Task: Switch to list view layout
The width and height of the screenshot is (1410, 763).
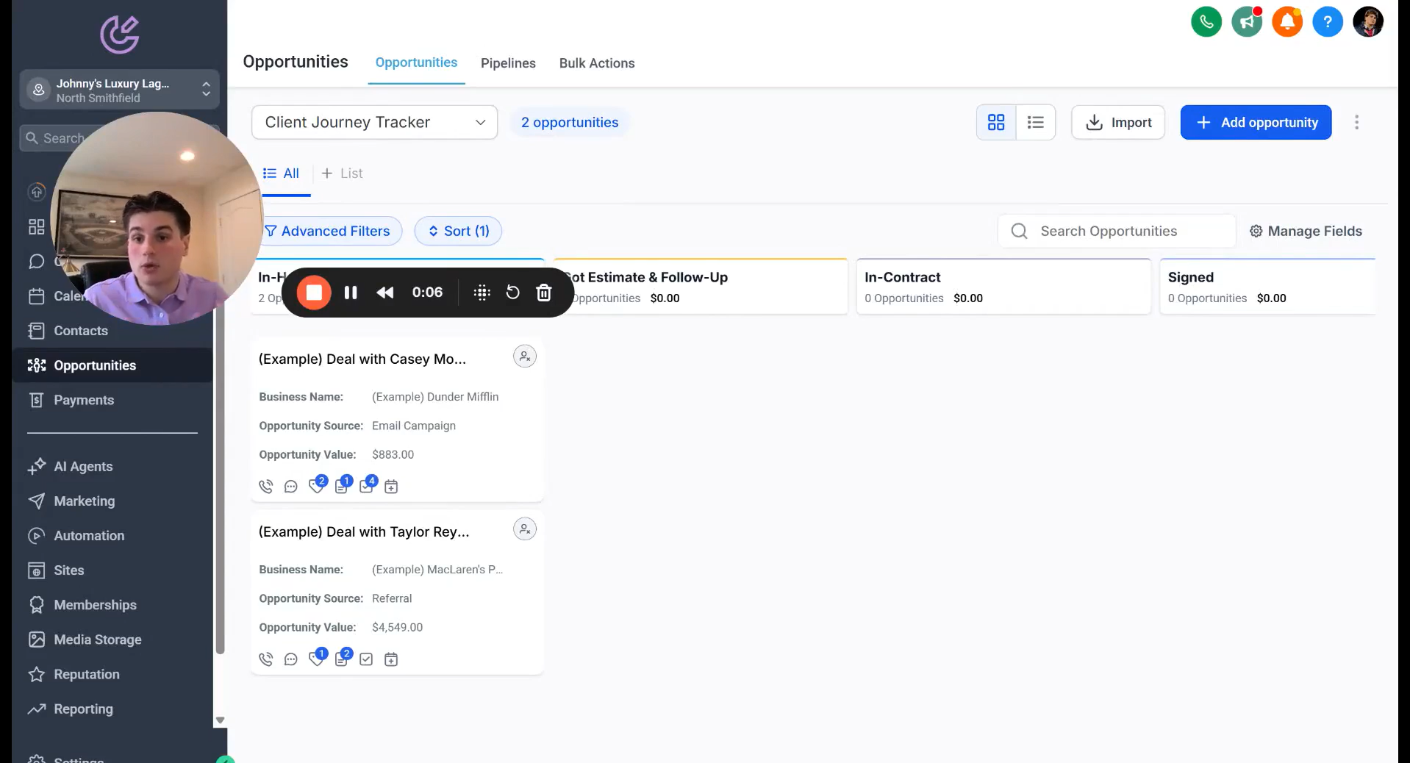Action: click(1036, 122)
